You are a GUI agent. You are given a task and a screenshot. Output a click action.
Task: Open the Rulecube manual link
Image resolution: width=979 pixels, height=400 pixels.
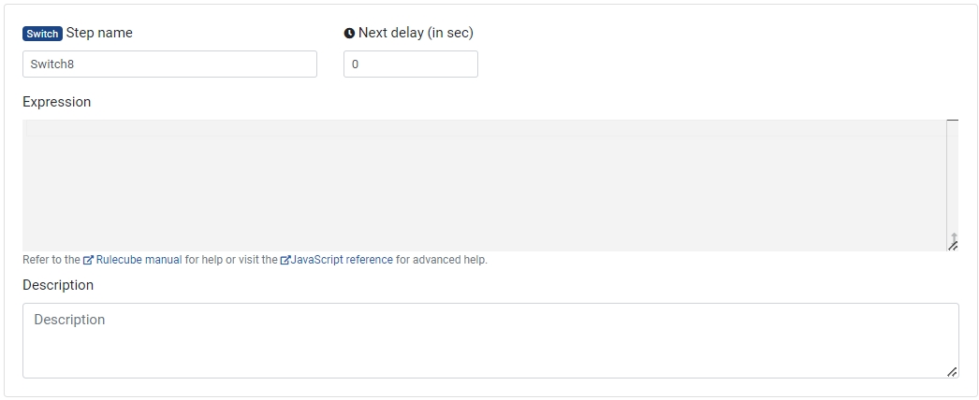click(139, 260)
